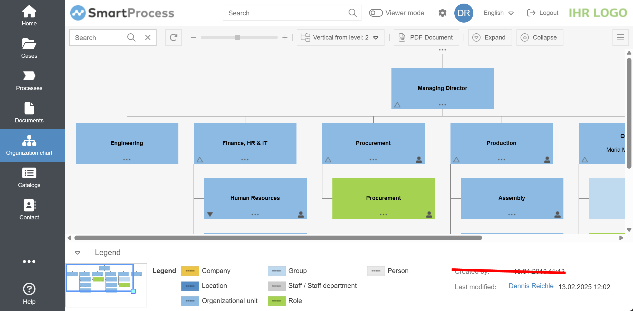633x311 pixels.
Task: Click the zoom in plus icon
Action: [285, 37]
